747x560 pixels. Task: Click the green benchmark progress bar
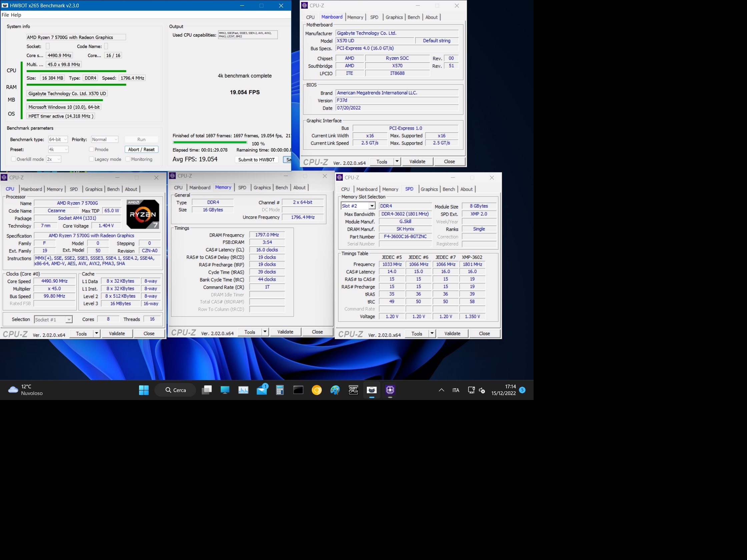click(x=209, y=142)
